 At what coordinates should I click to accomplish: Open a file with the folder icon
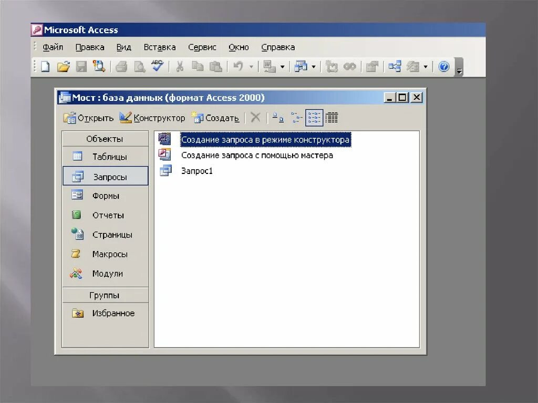(x=63, y=66)
